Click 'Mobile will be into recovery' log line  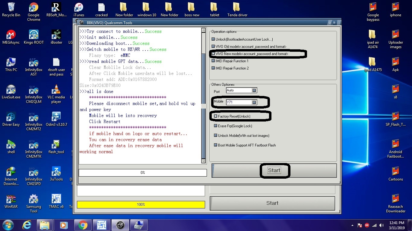click(123, 115)
